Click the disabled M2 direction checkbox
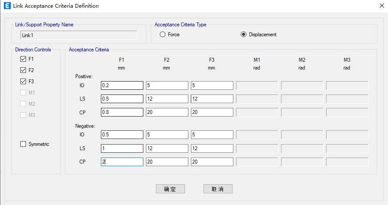Image resolution: width=388 pixels, height=205 pixels. 23,104
